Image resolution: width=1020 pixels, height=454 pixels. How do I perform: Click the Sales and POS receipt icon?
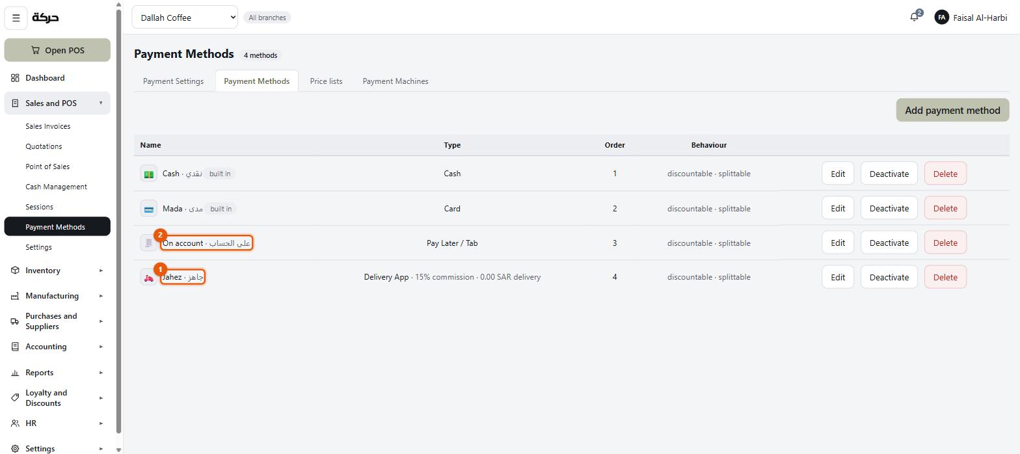(x=15, y=103)
